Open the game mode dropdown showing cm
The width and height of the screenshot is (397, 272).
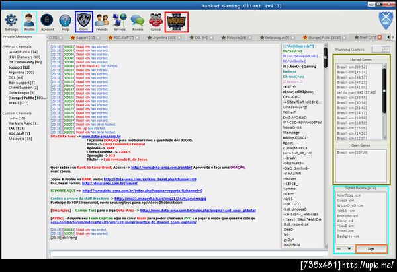coord(344,249)
